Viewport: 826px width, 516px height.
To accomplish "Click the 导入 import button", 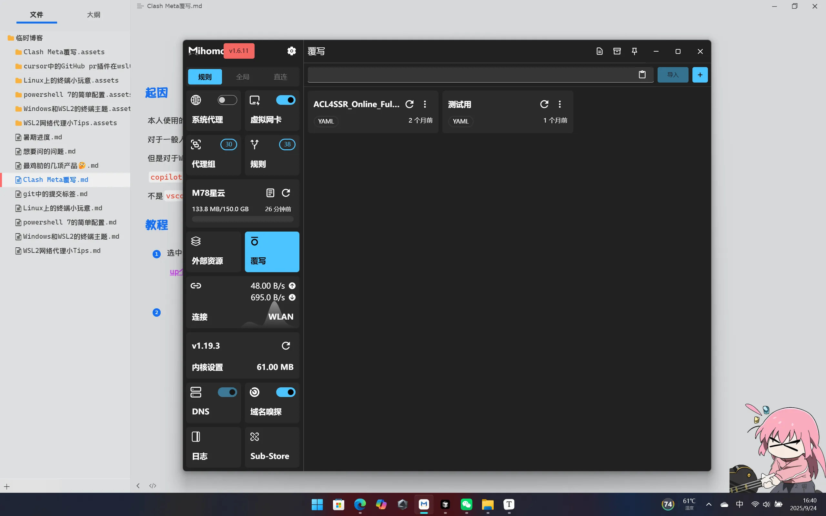I will pyautogui.click(x=672, y=75).
